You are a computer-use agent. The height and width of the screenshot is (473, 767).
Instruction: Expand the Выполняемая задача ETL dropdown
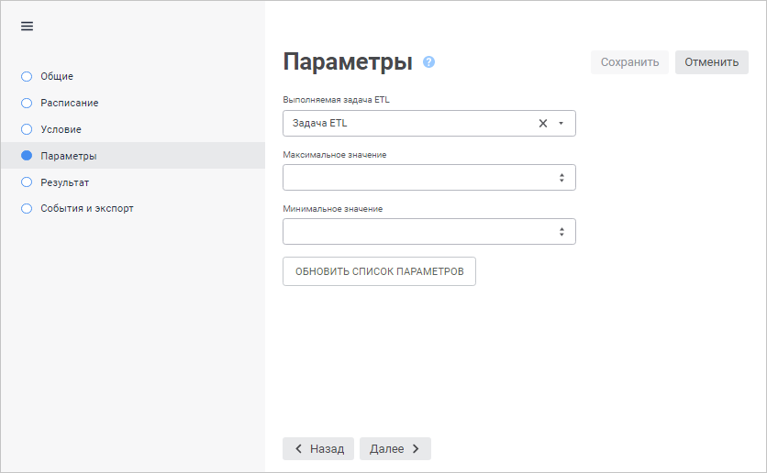click(561, 123)
